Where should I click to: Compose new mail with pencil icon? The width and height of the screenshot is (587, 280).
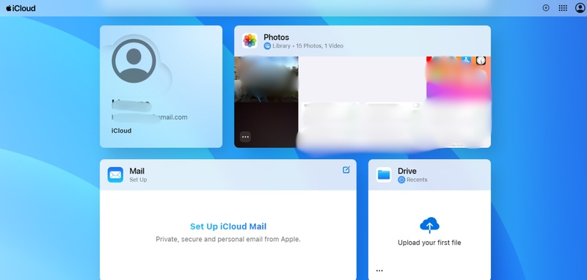coord(346,170)
